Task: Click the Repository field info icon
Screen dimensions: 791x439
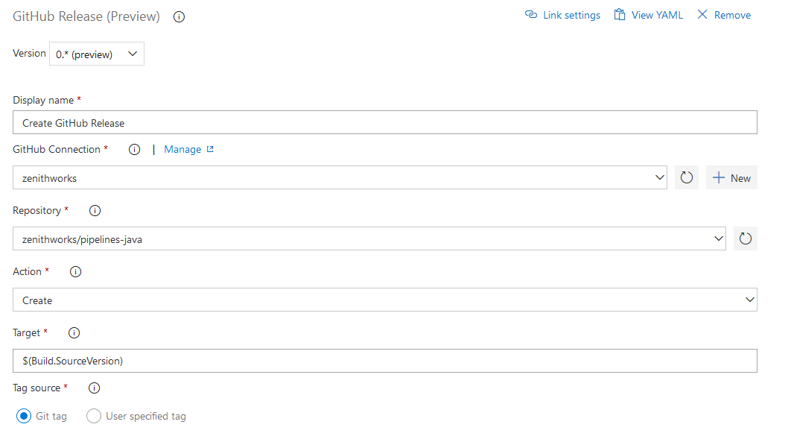Action: 95,210
